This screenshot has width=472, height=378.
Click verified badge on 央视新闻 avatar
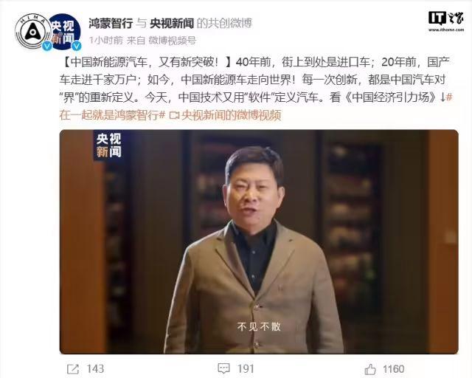click(x=76, y=46)
